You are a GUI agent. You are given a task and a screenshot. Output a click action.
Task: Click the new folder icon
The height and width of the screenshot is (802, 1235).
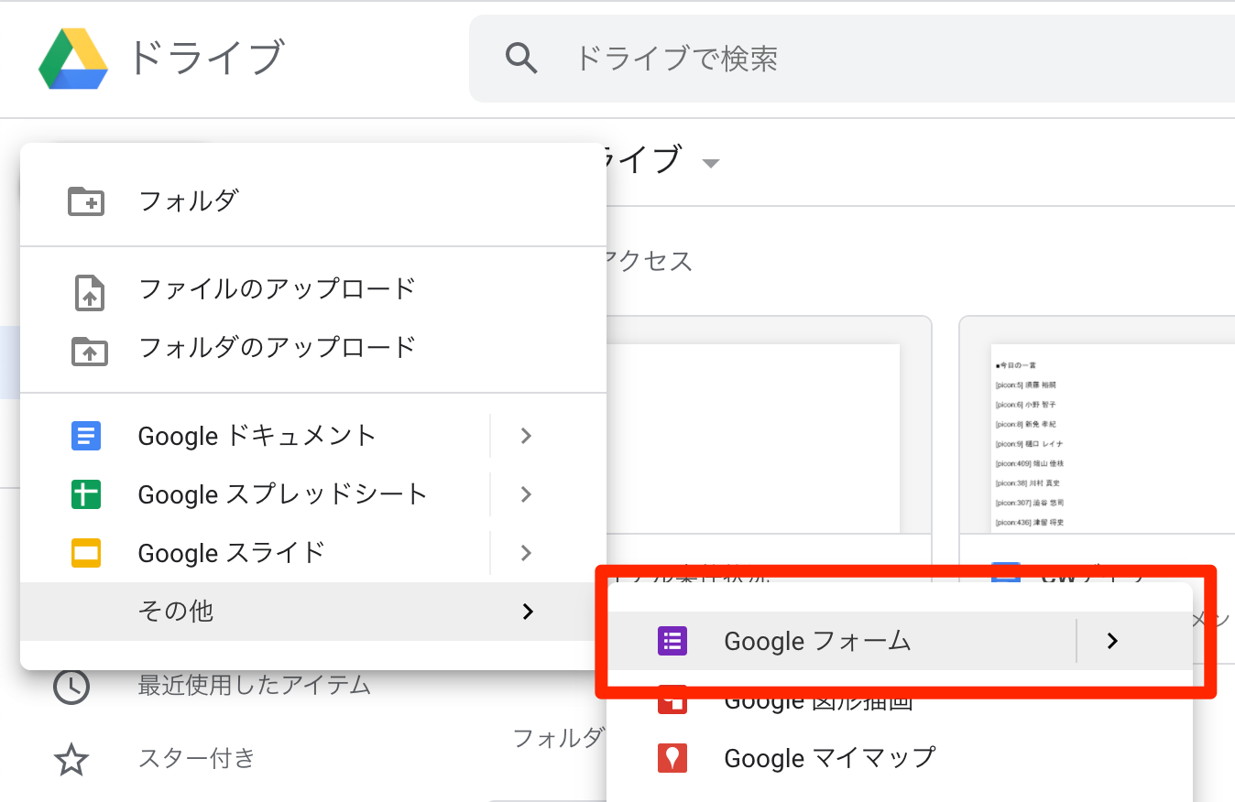tap(86, 200)
